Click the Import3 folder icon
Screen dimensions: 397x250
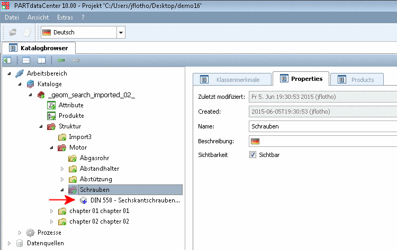point(62,137)
